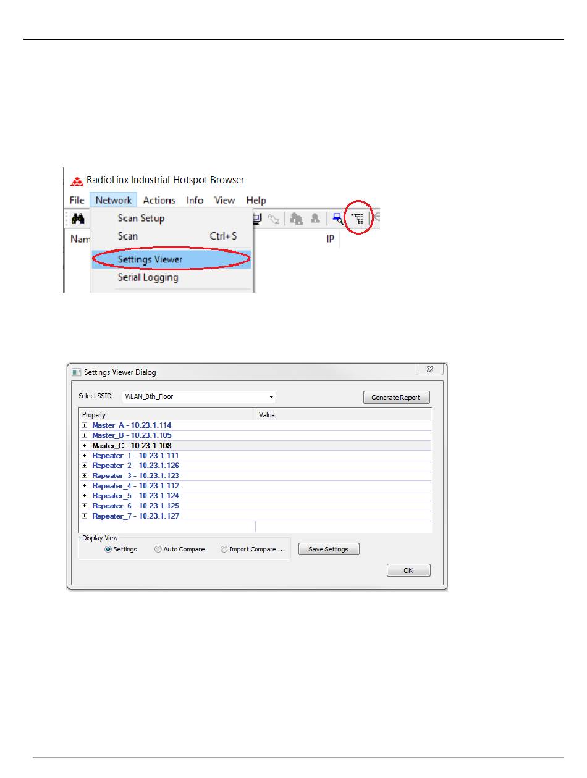Click the Settings Viewer Dialog title bar icon
The image size is (587, 778).
[77, 372]
